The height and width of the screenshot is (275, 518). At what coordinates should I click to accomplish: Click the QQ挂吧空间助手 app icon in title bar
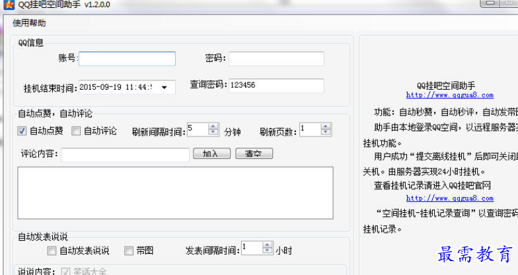9,5
